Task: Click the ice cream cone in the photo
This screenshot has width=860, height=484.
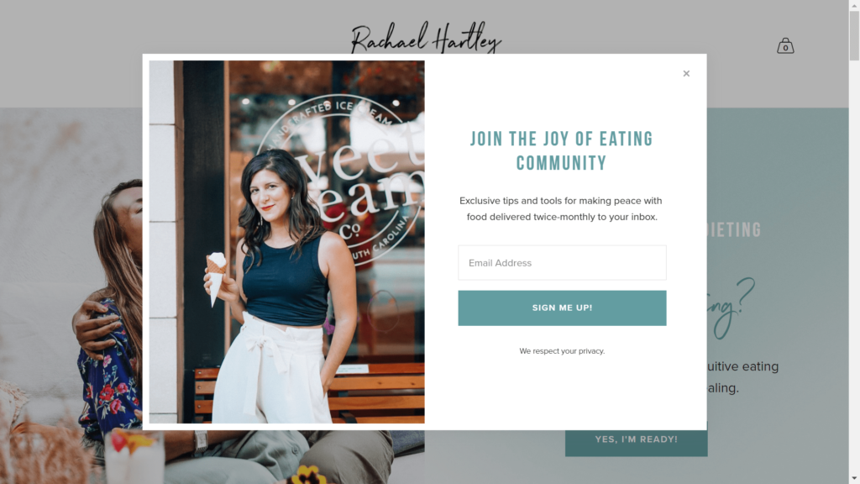Action: point(216,277)
